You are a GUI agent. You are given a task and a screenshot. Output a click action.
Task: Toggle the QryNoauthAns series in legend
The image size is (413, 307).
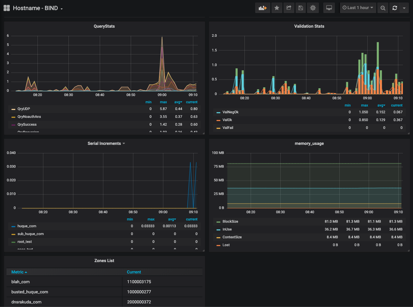29,117
